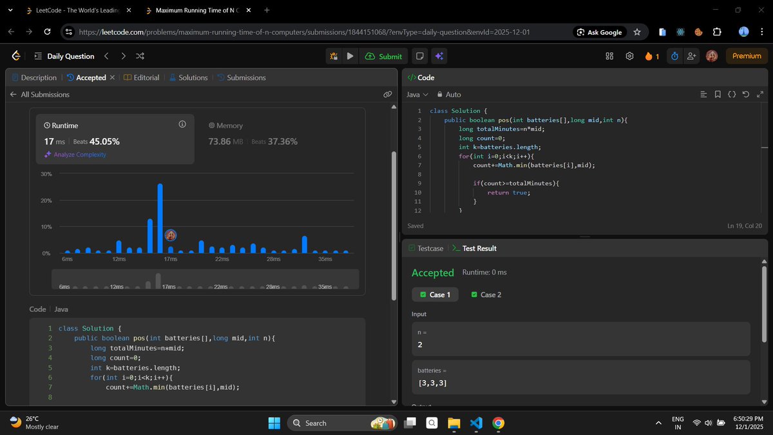Viewport: 773px width, 435px height.
Task: Open the Java language dropdown
Action: point(417,94)
